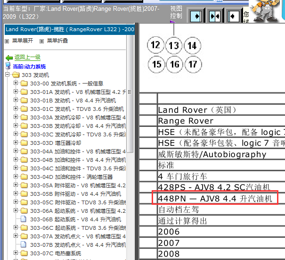Click the '自动档左驾' table cell
Screen dimensions: 285x260
(221, 210)
